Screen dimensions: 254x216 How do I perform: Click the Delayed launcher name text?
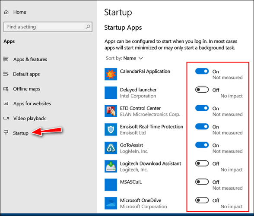pos(138,90)
